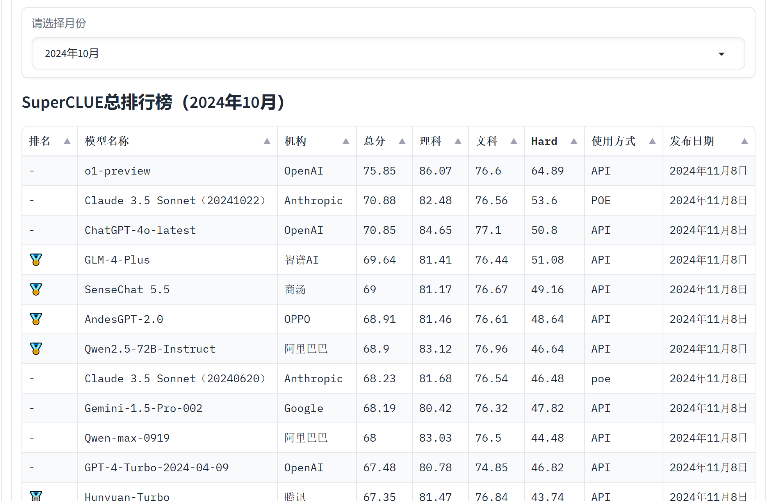768x501 pixels.
Task: Sort by 文科 column arrow
Action: click(514, 141)
